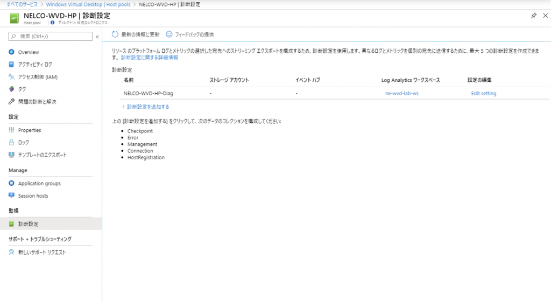Click the 名前 column header
The height and width of the screenshot is (302, 551).
(x=129, y=80)
